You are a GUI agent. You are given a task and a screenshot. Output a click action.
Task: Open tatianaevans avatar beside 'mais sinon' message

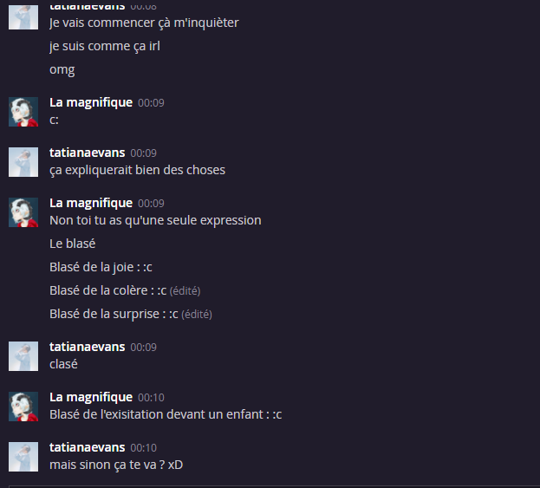point(23,457)
